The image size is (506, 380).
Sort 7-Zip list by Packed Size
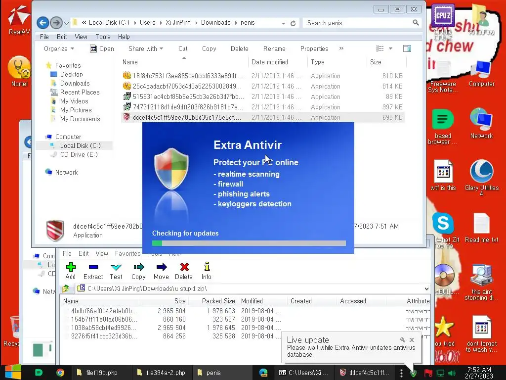pos(218,301)
